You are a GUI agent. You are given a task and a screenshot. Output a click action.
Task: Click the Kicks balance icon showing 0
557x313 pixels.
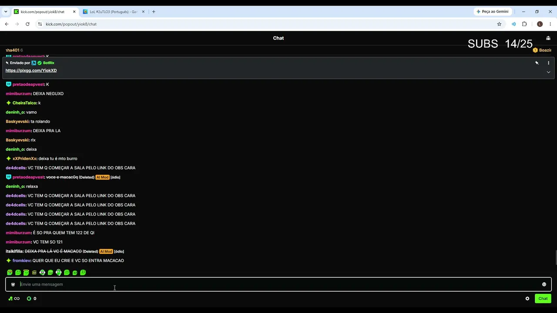coord(31,299)
